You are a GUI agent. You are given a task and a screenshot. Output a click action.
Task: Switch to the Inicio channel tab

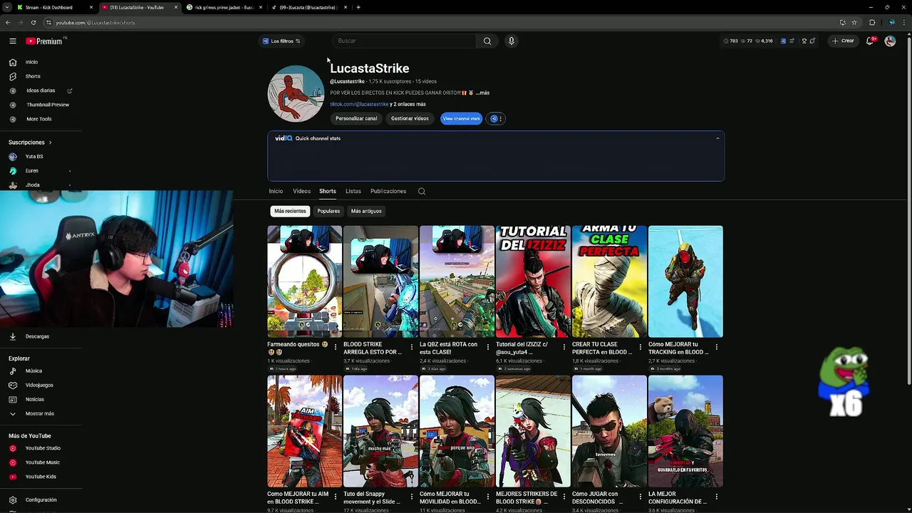[x=276, y=191]
